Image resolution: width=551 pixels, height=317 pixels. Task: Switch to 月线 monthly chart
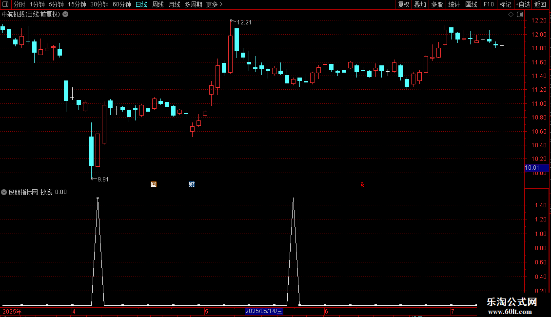174,4
